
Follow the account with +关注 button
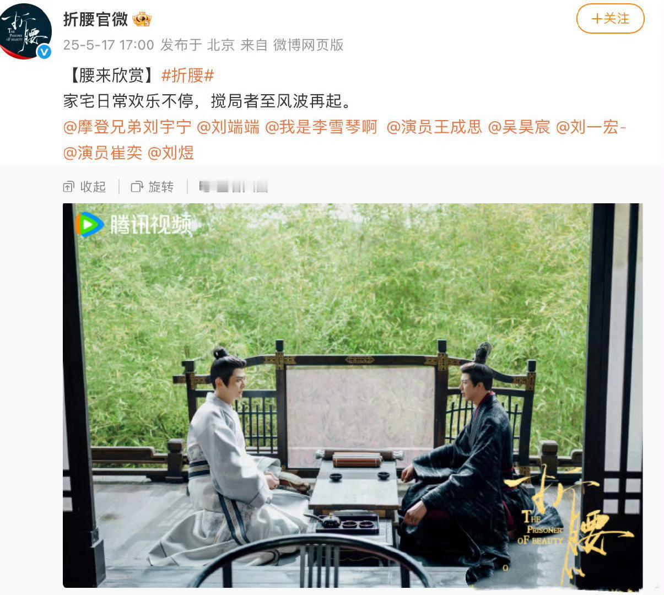pyautogui.click(x=610, y=19)
